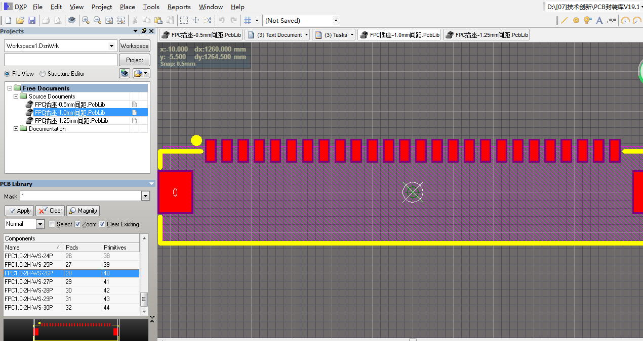The width and height of the screenshot is (643, 341).
Task: Click the Apply button in PCB Library
Action: (x=19, y=211)
